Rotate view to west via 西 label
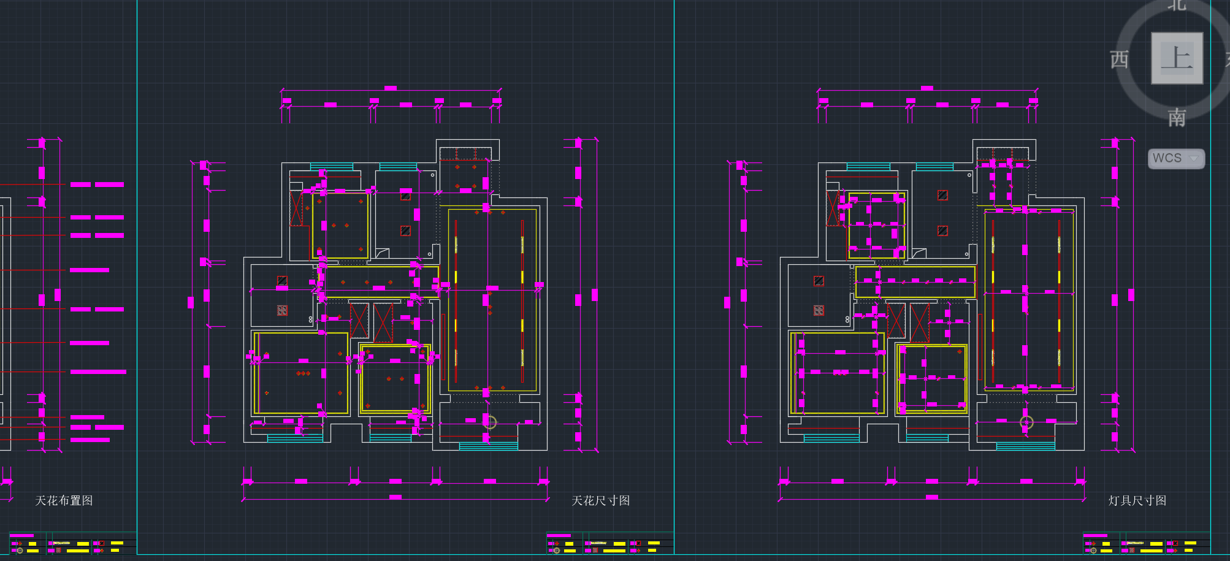1230x561 pixels. pyautogui.click(x=1119, y=59)
